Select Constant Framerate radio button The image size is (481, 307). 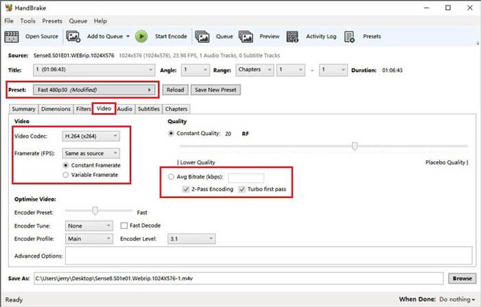pos(66,165)
